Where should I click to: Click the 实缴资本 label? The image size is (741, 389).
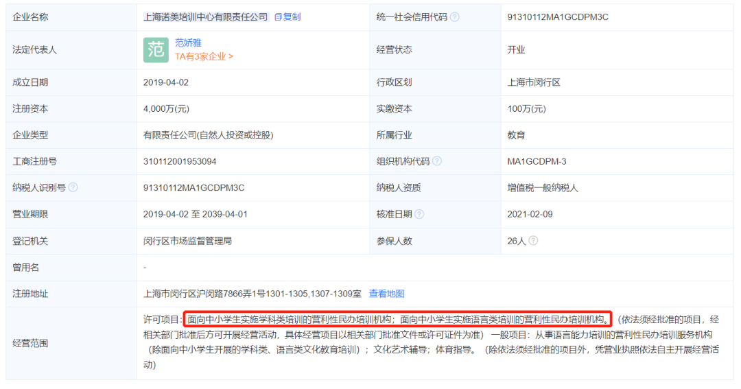[x=394, y=109]
